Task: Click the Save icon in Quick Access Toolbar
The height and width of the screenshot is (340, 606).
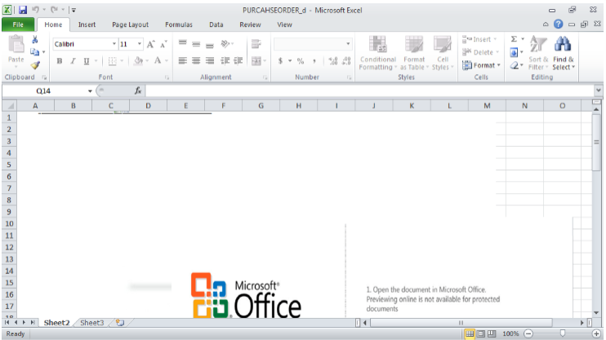Action: point(23,10)
